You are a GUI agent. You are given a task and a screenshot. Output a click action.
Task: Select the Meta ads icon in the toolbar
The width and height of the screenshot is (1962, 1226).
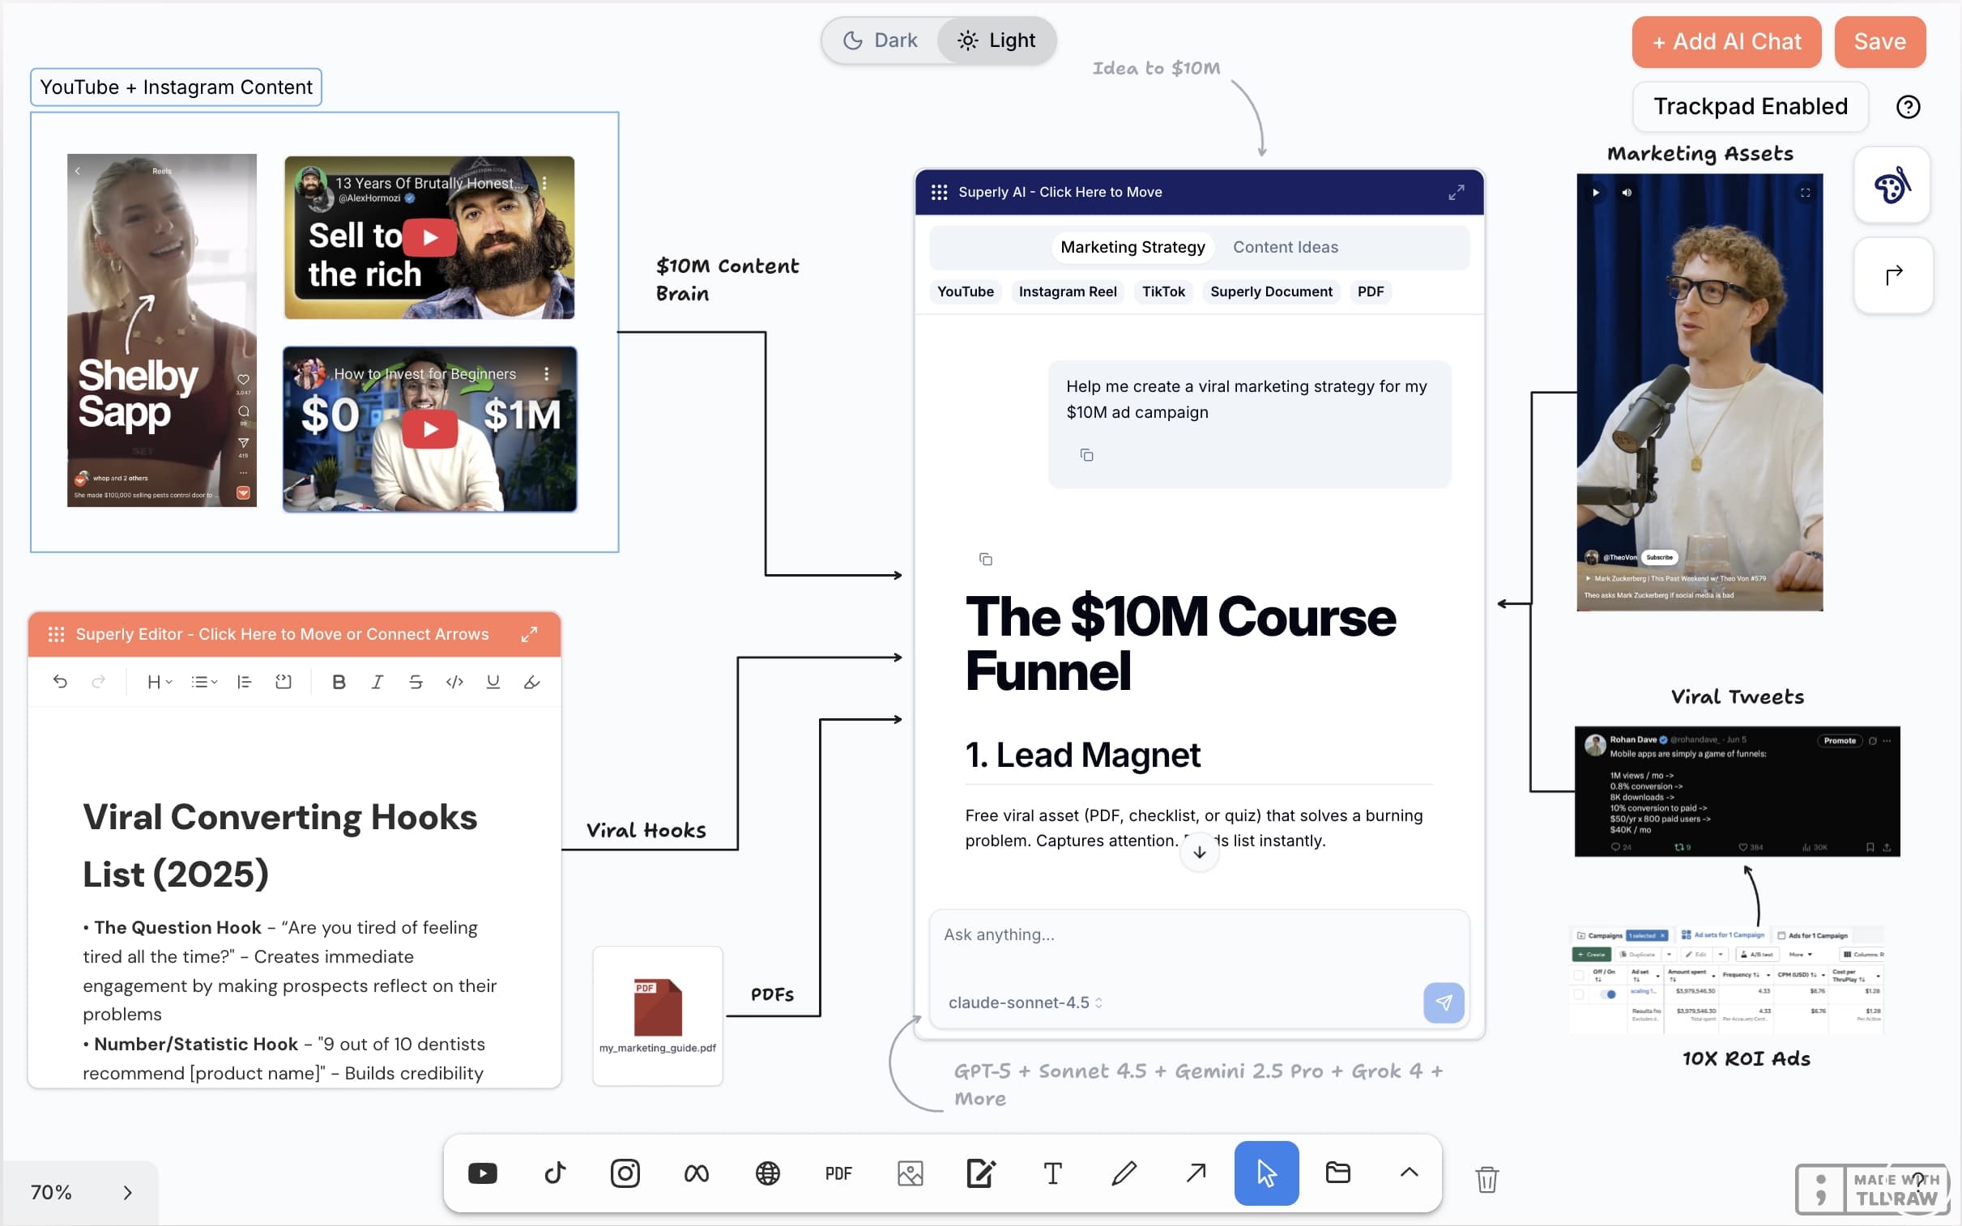click(696, 1173)
